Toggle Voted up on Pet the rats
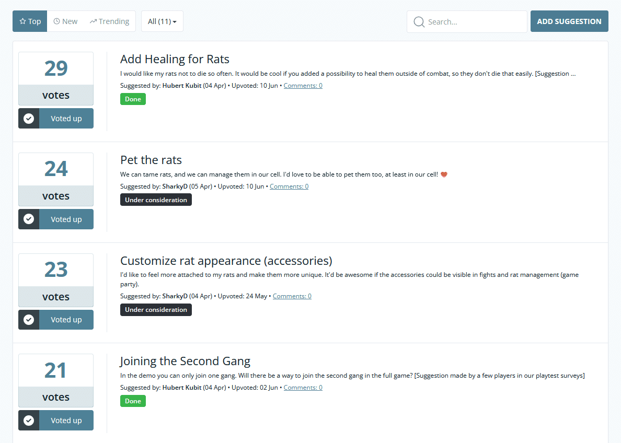621x443 pixels. click(x=56, y=219)
